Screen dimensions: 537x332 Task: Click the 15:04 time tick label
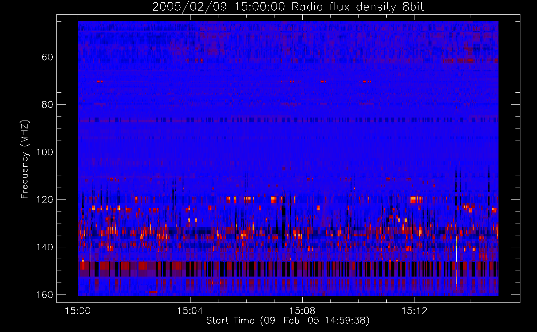[x=190, y=311]
